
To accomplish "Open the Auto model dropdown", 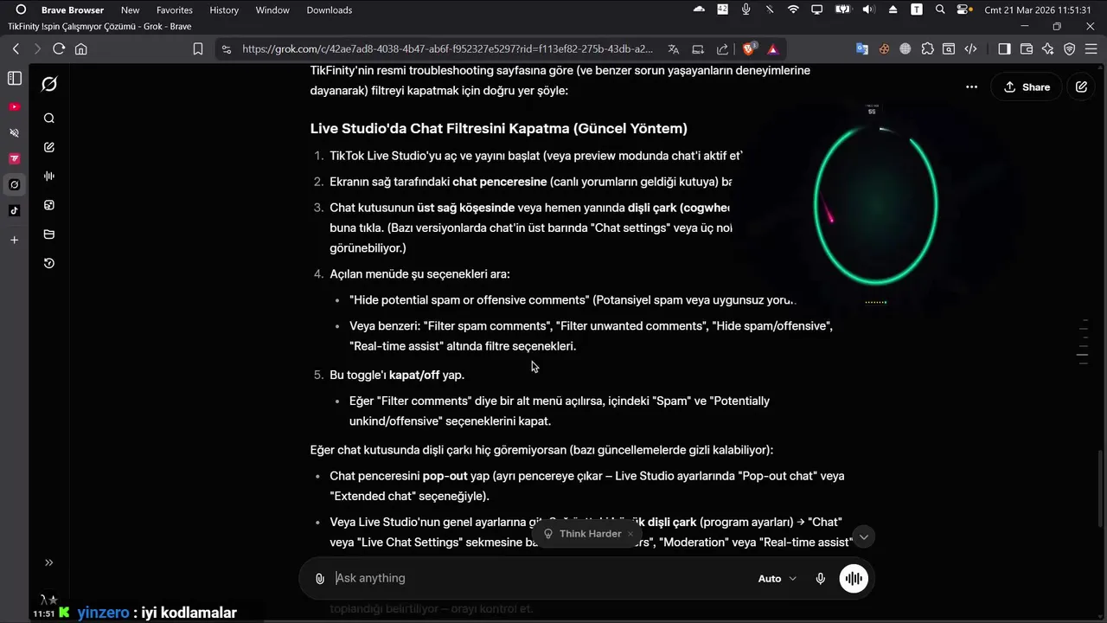I will [x=777, y=578].
